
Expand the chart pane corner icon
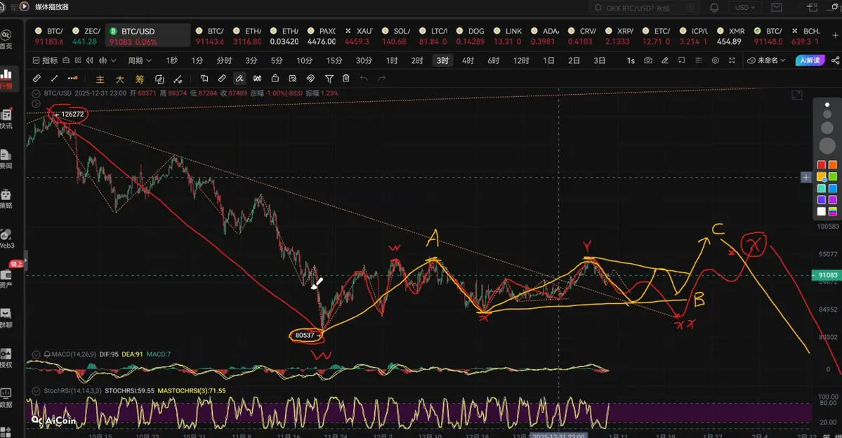click(797, 95)
